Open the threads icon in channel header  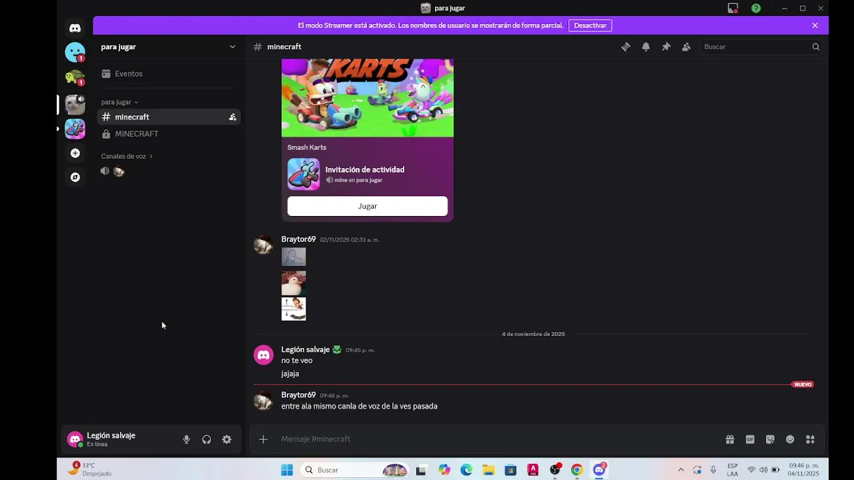pyautogui.click(x=626, y=47)
